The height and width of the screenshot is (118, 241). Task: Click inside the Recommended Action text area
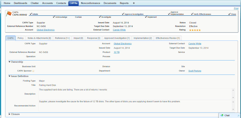pos(137,105)
